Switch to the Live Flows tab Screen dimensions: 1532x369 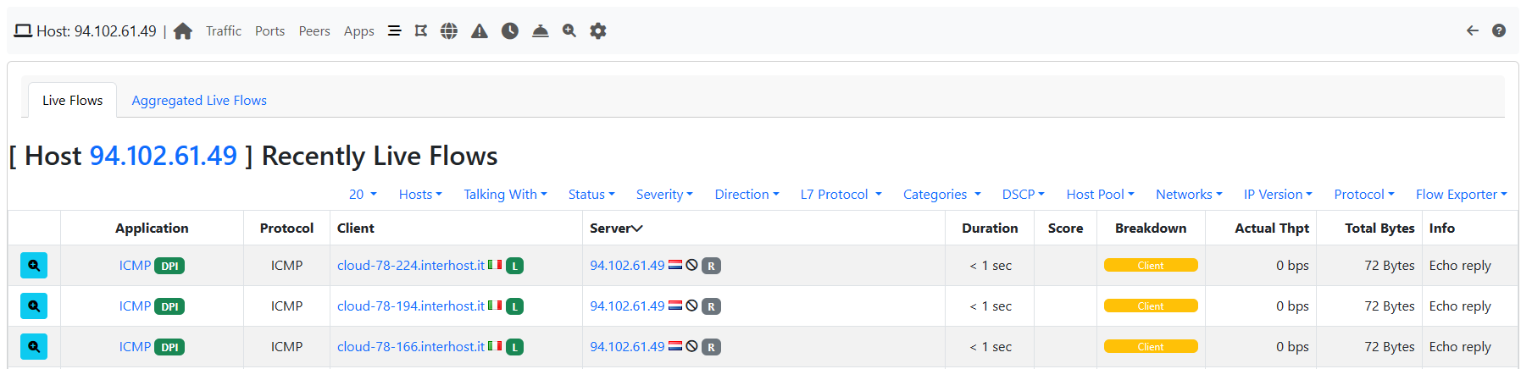[x=73, y=100]
